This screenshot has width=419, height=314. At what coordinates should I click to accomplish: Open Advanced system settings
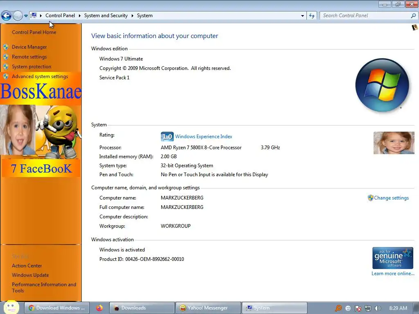pyautogui.click(x=40, y=76)
